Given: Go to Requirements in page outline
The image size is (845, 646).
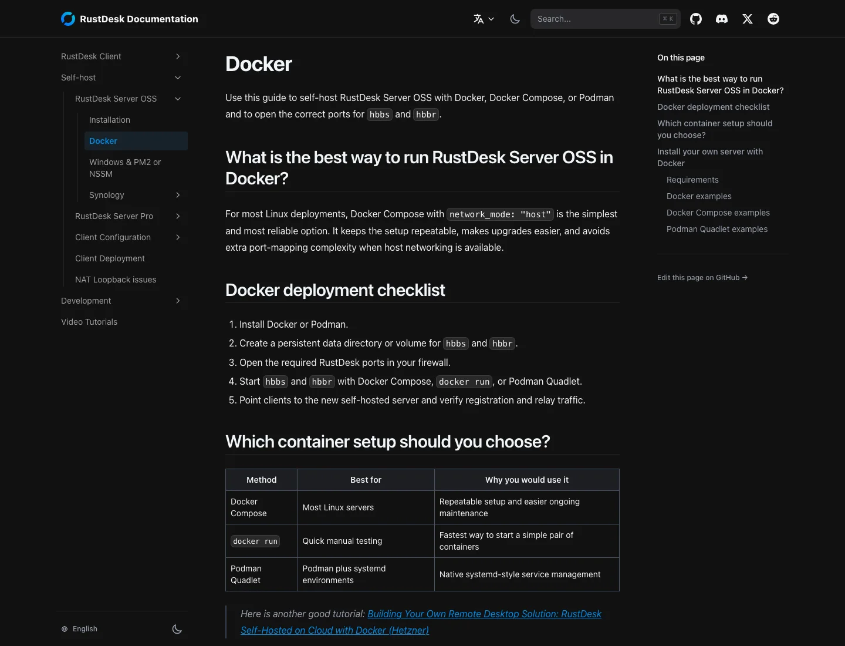Looking at the screenshot, I should coord(692,180).
